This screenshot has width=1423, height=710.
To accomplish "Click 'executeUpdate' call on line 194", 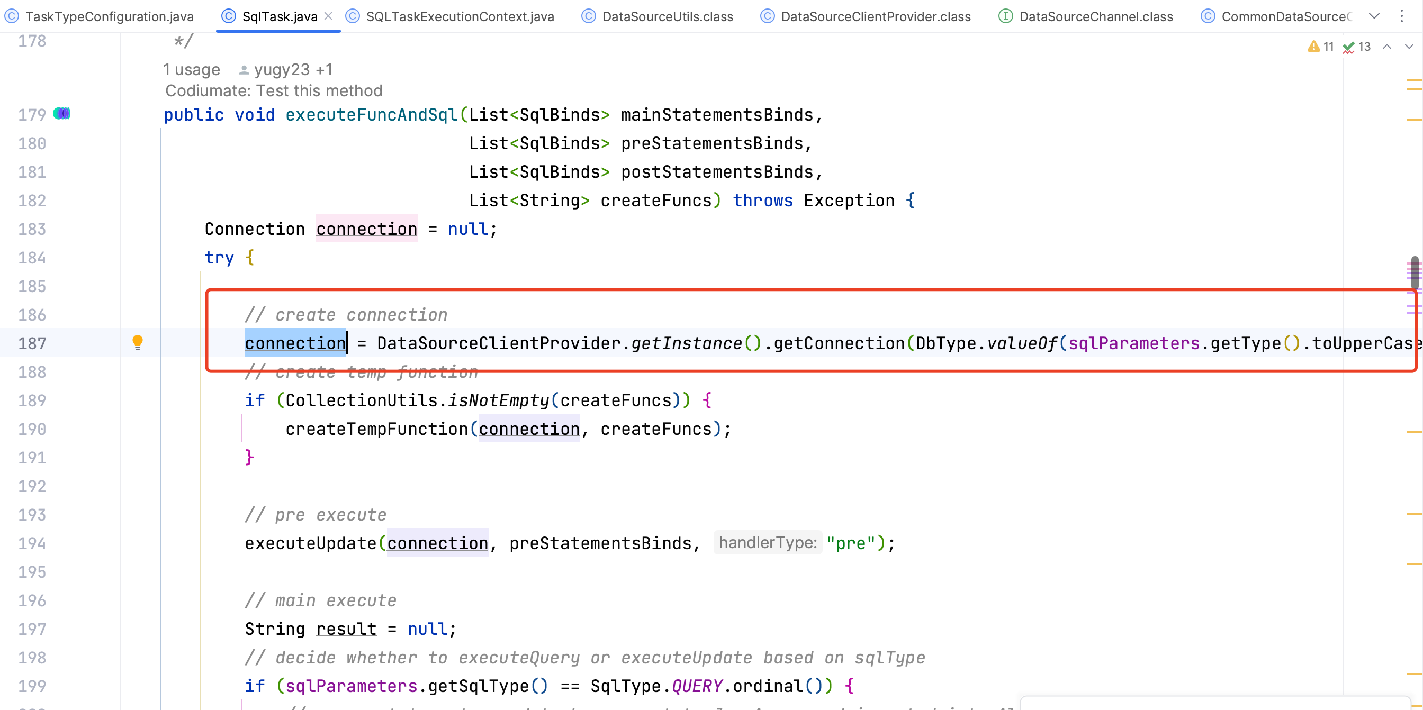I will click(x=310, y=543).
